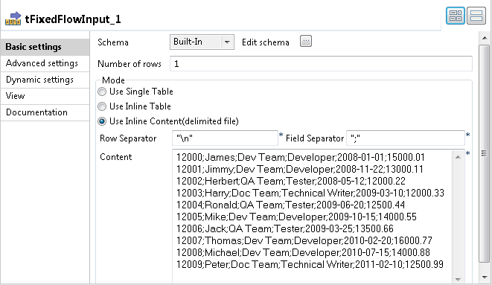Select Use Inline Content mode
Image resolution: width=492 pixels, height=285 pixels.
pyautogui.click(x=102, y=121)
